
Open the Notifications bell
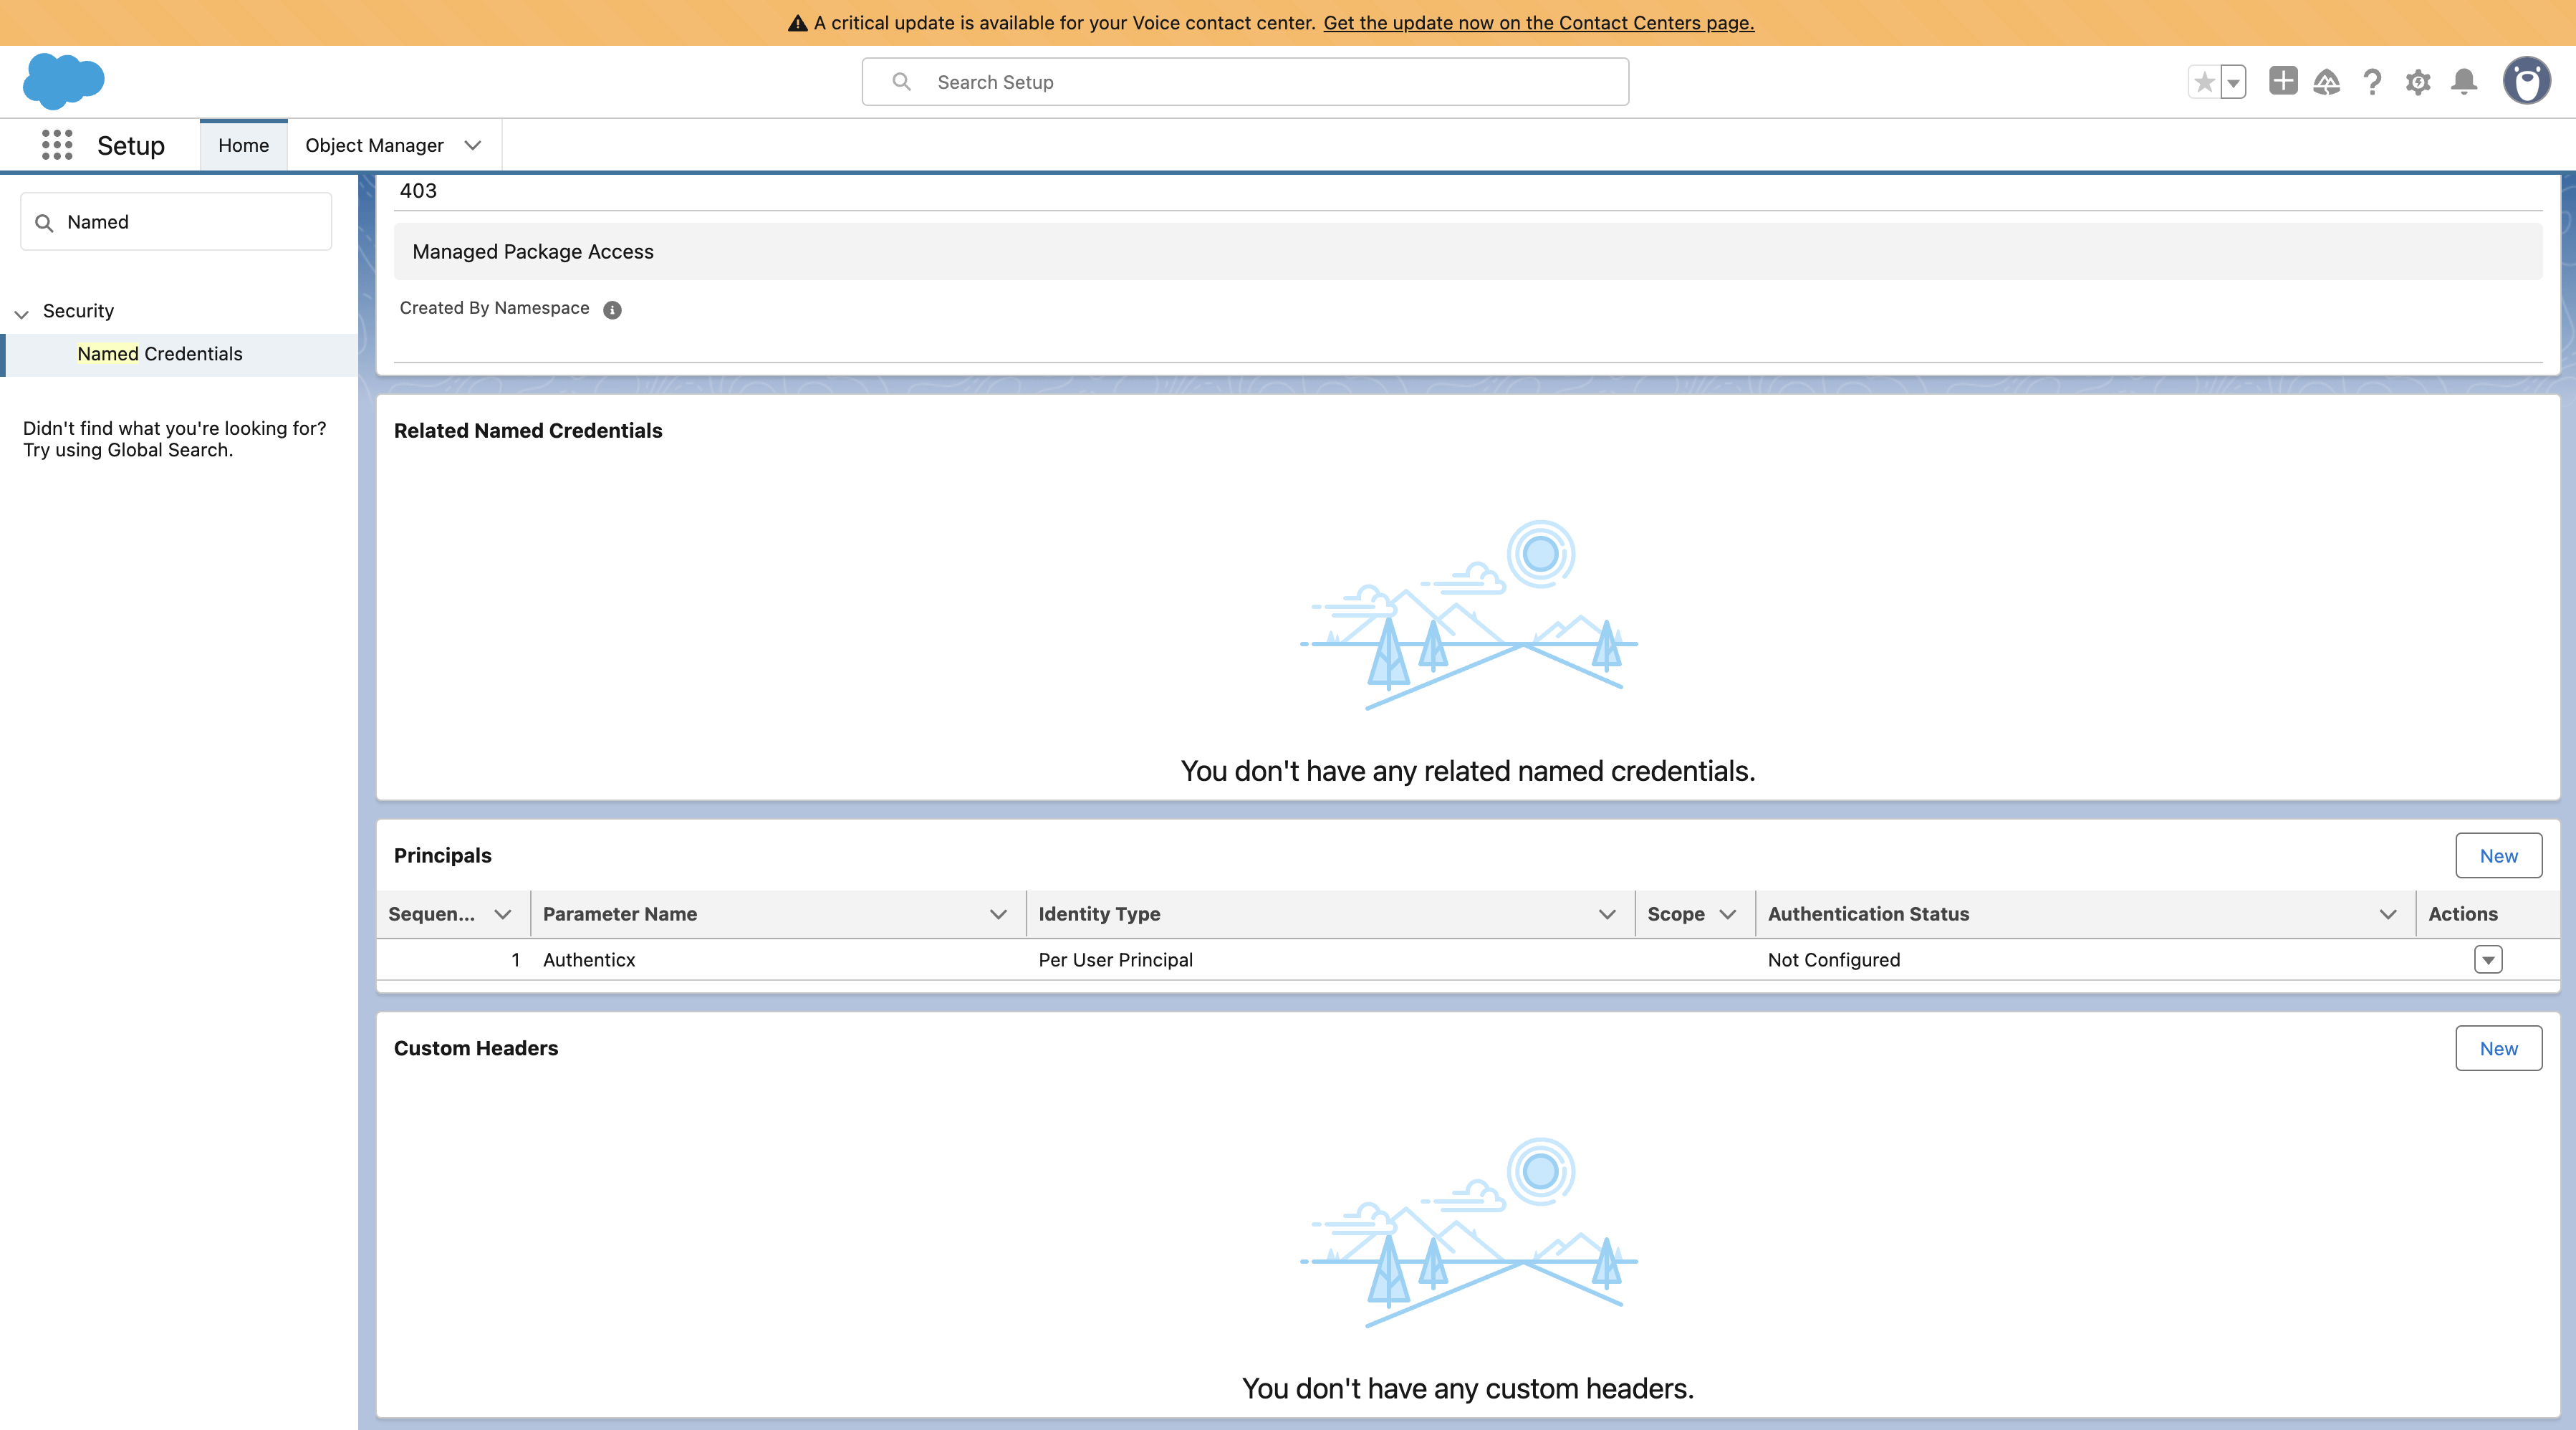(2464, 82)
